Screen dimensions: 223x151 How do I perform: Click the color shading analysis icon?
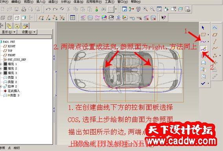click(104, 18)
